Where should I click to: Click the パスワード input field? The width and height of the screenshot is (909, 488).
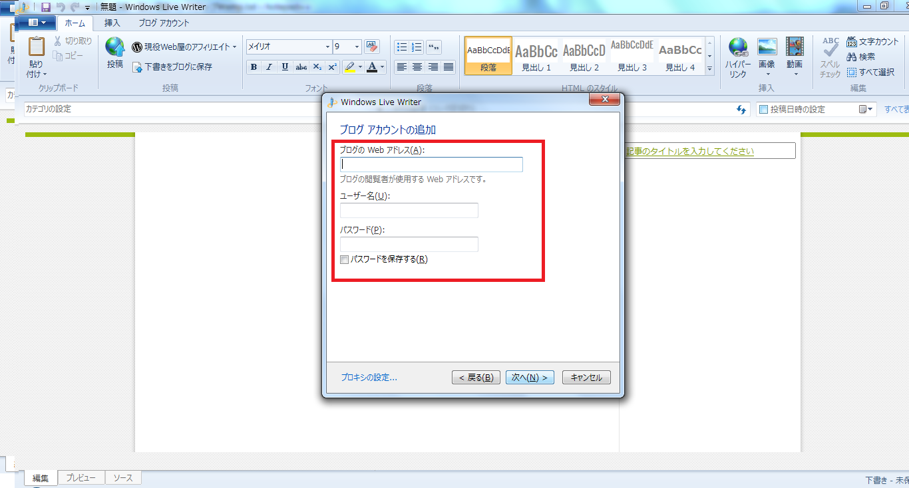pyautogui.click(x=409, y=244)
